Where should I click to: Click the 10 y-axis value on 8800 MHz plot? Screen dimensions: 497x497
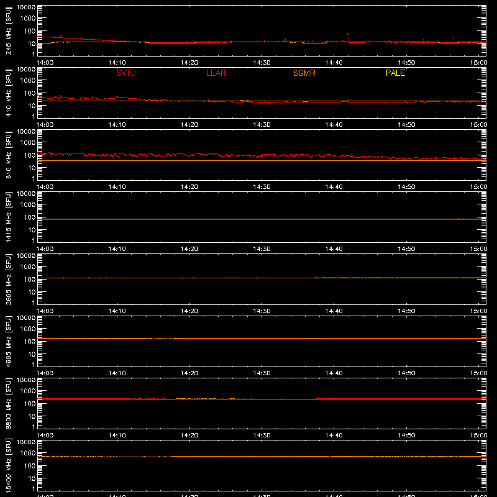(x=32, y=416)
